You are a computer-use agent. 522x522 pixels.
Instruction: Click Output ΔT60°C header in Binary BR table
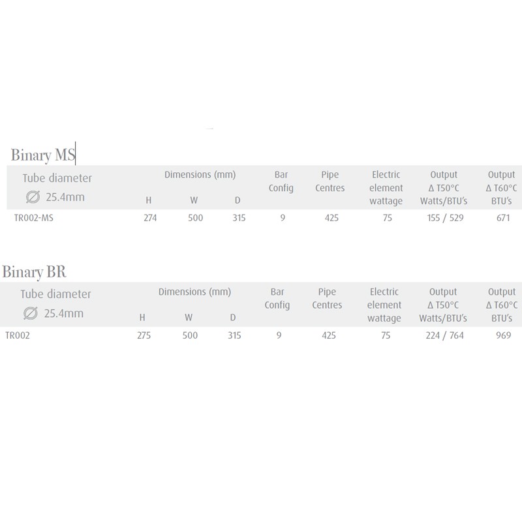coord(502,305)
